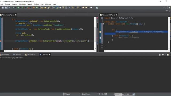Click the Save All toolbar icon
Image resolution: width=171 pixels, height=96 pixels.
6,8
